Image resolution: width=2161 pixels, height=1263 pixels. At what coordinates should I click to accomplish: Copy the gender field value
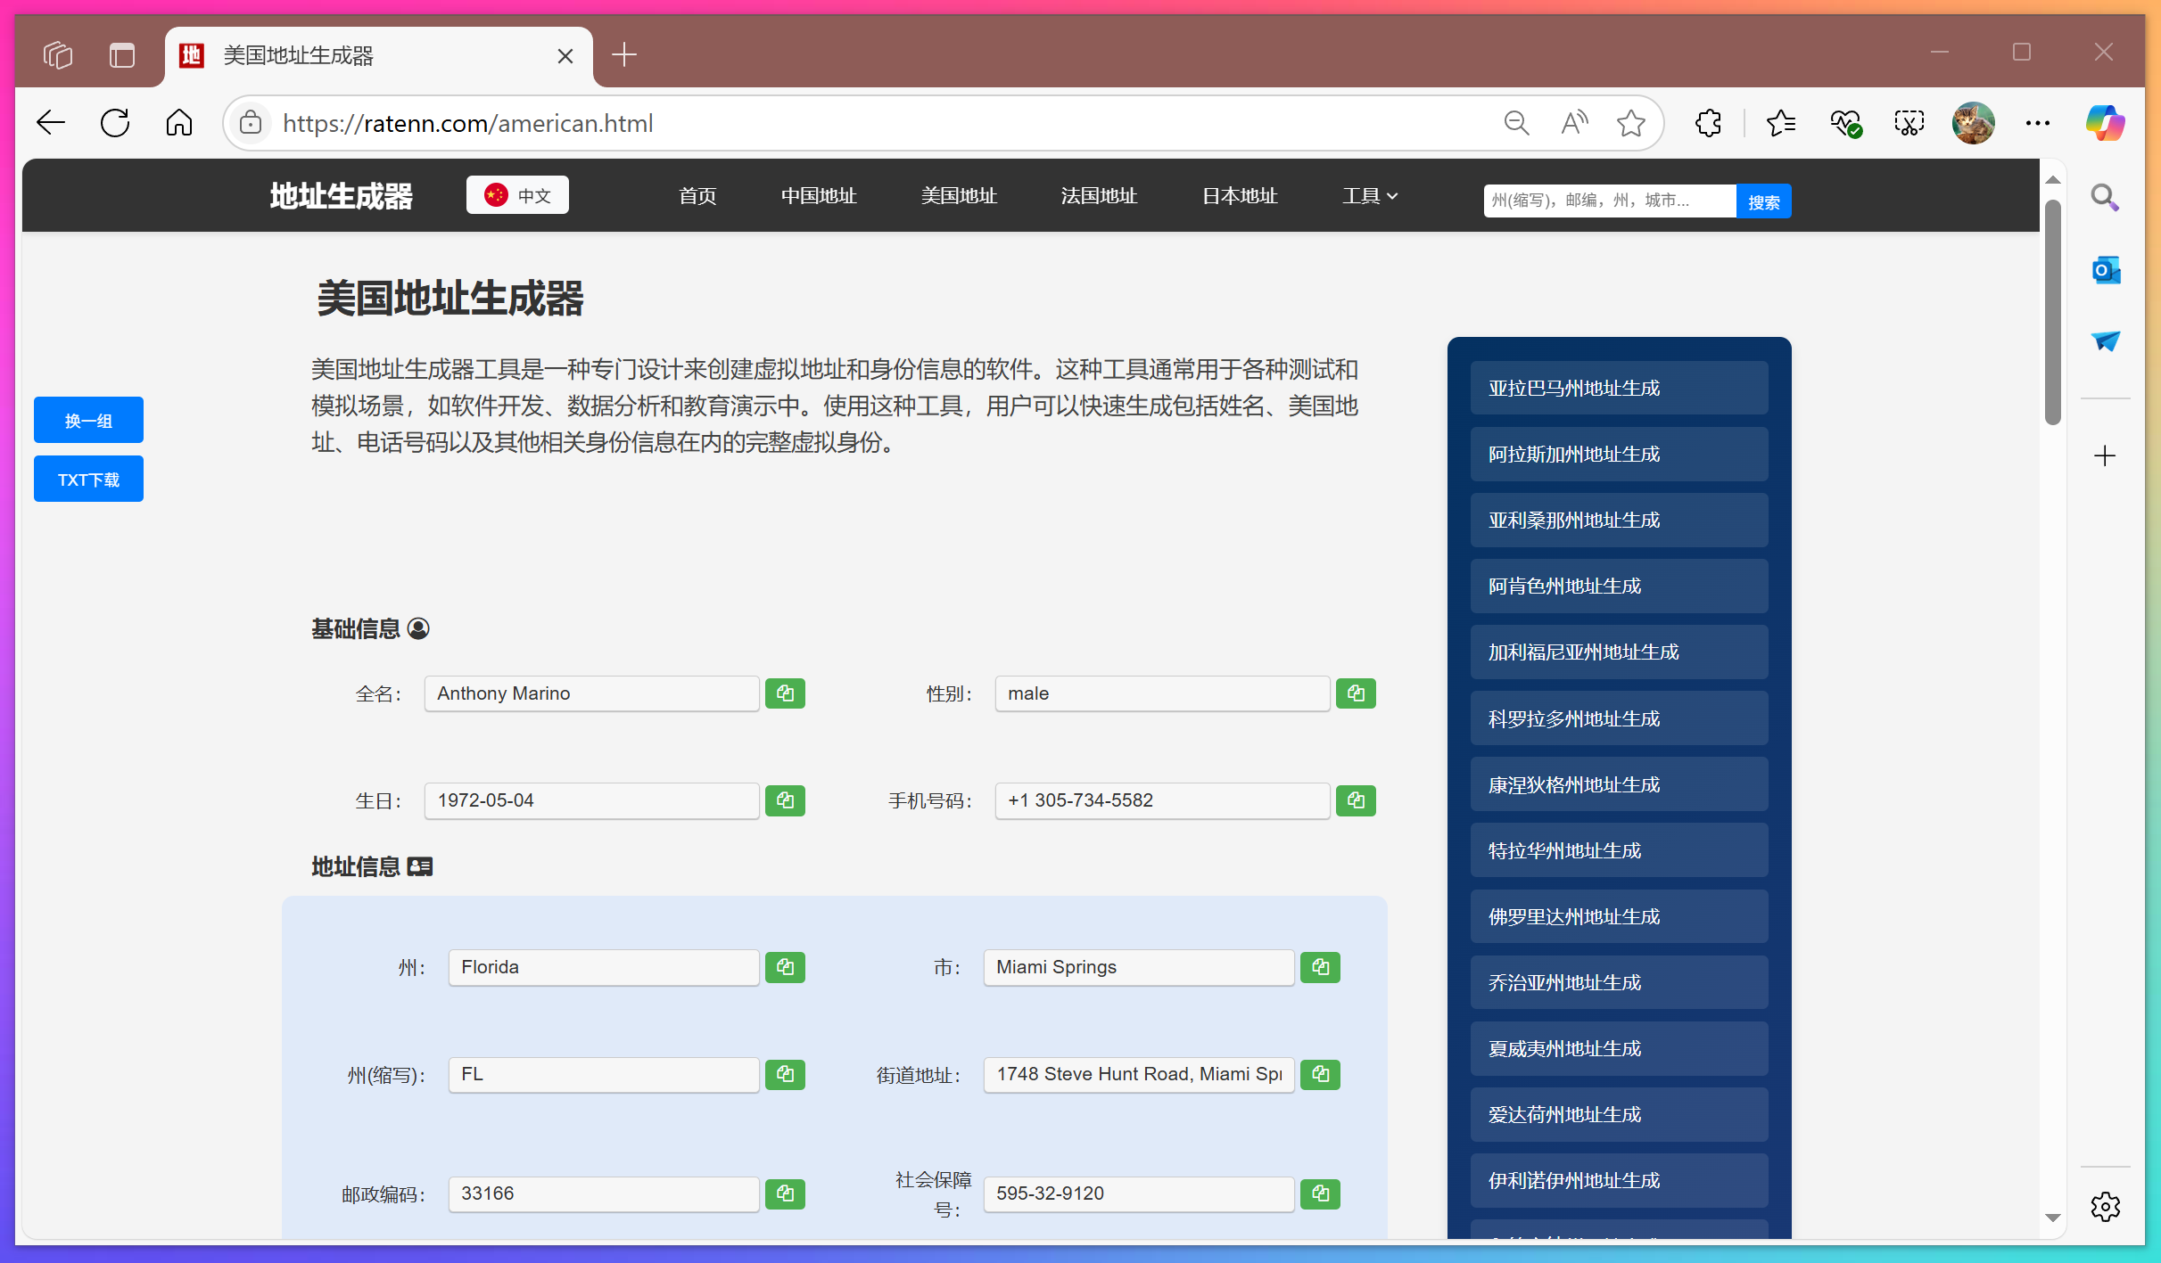tap(1356, 693)
